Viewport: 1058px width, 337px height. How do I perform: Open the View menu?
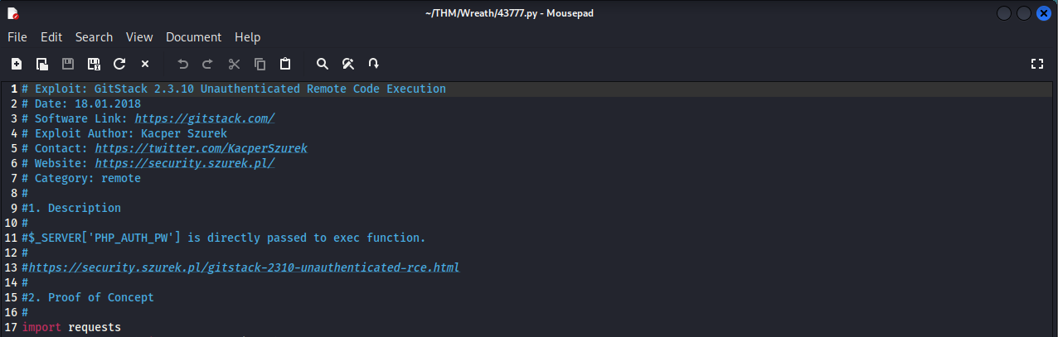pyautogui.click(x=139, y=37)
